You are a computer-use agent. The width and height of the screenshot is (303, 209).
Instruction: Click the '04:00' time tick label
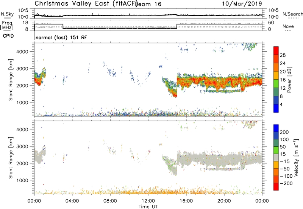(x=72, y=201)
